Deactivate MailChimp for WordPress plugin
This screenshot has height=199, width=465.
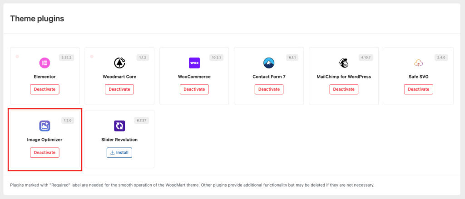click(343, 89)
